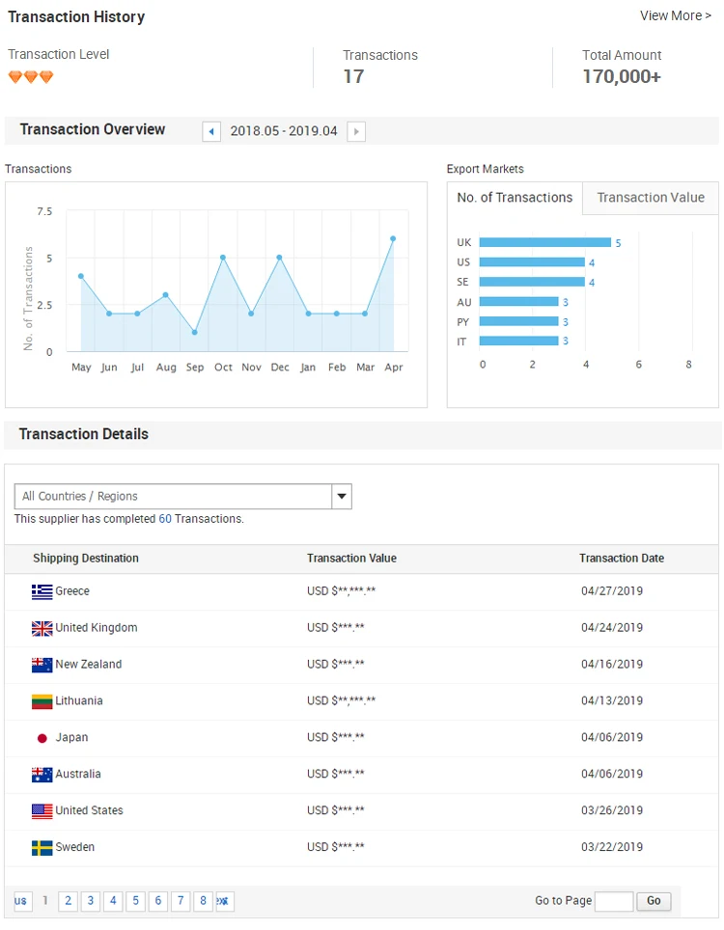Go to page 5 in pagination
Image resolution: width=724 pixels, height=930 pixels.
point(135,901)
